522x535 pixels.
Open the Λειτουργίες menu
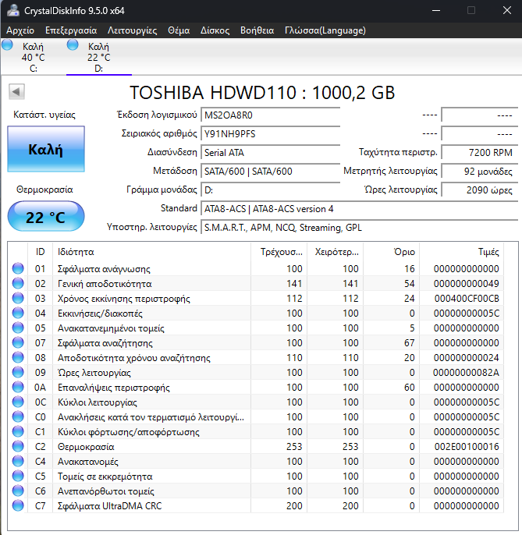click(132, 30)
